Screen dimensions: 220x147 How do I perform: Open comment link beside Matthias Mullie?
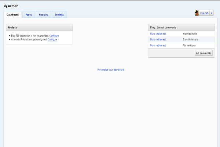tap(158, 33)
